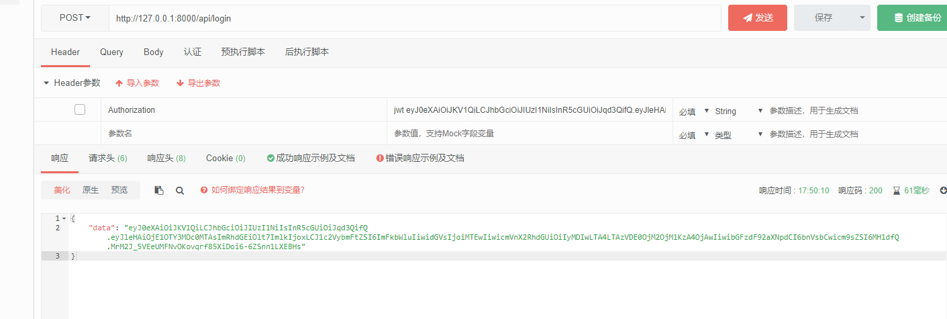Toggle the Authorization header checkbox

pos(80,109)
